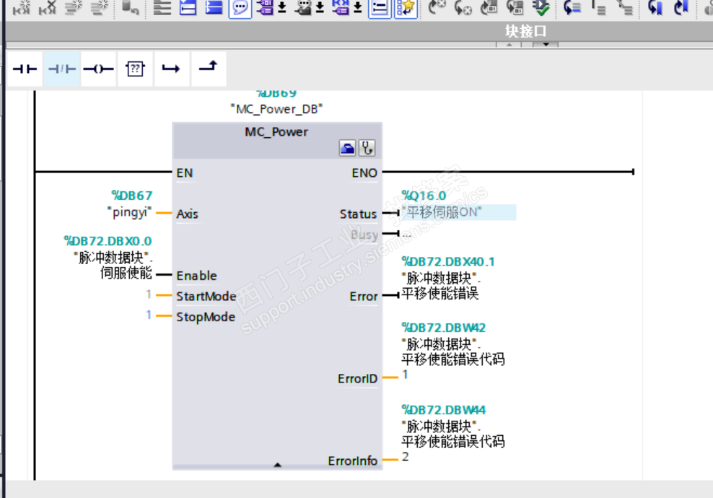Screen dimensions: 713x498
Task: Open dropdown arrow next to third tag icon
Action: click(x=358, y=8)
